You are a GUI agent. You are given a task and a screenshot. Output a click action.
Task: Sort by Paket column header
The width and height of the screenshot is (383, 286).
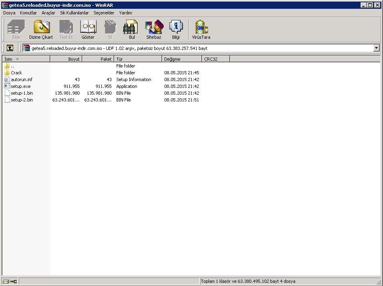pos(98,59)
